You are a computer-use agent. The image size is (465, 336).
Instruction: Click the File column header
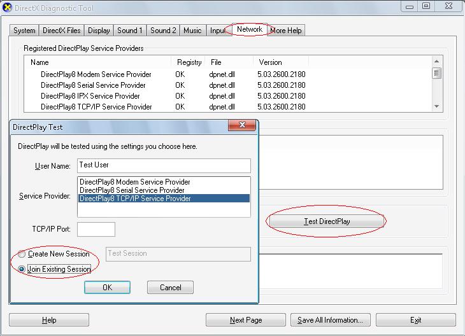point(229,62)
